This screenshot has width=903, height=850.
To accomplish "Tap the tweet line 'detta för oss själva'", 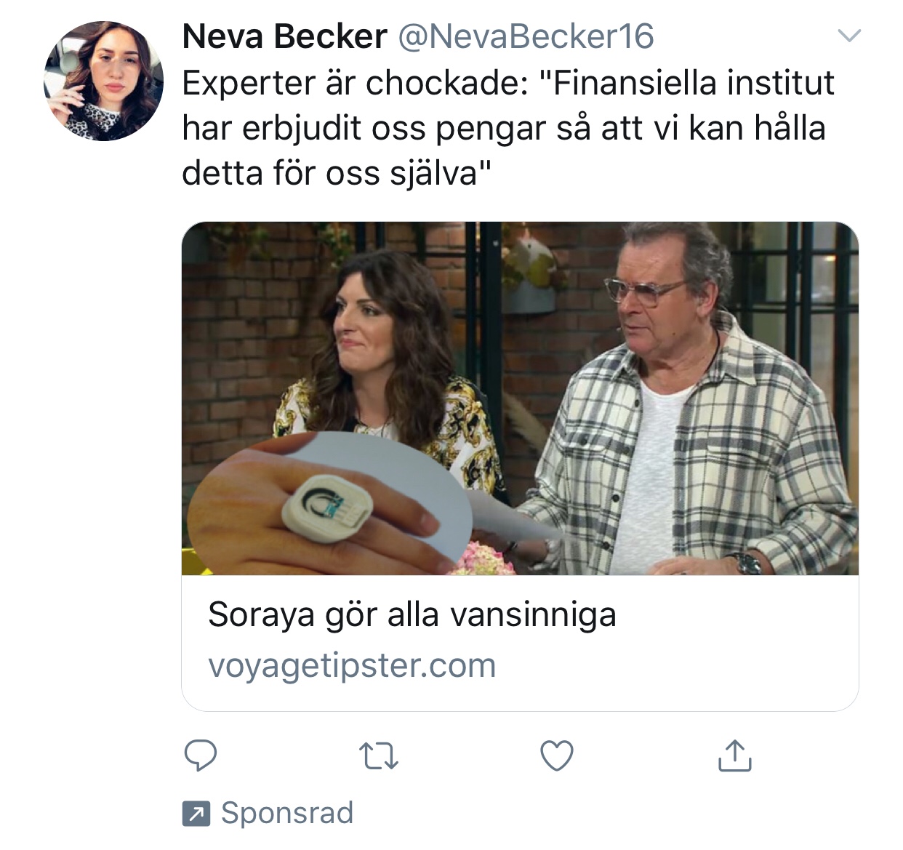I will point(337,173).
